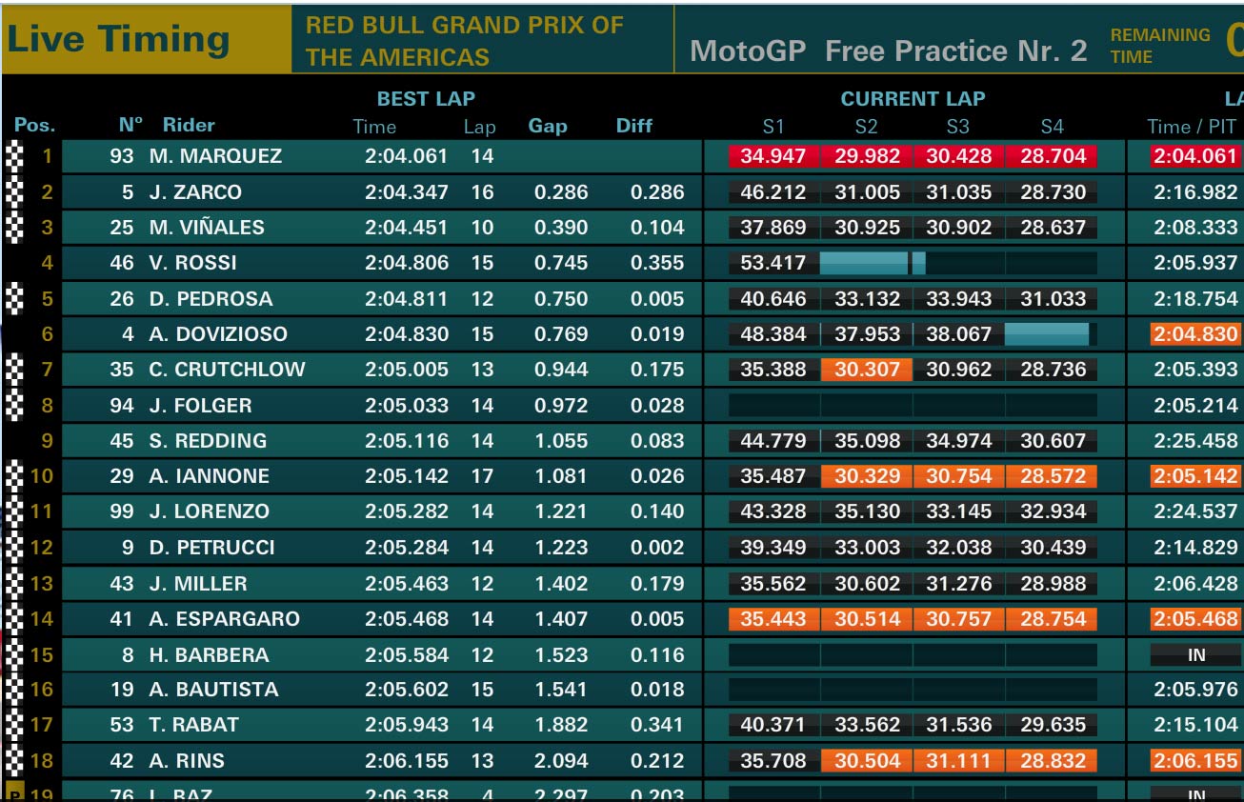The height and width of the screenshot is (802, 1244).
Task: Click the Diff column header
Action: click(x=634, y=125)
